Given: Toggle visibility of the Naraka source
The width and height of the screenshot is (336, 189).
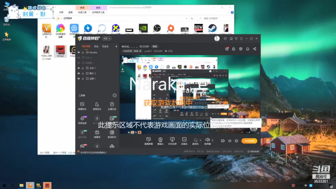Looking at the screenshot, I should click(x=79, y=52).
